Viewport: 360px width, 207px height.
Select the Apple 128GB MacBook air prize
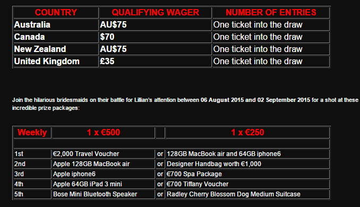click(x=104, y=164)
